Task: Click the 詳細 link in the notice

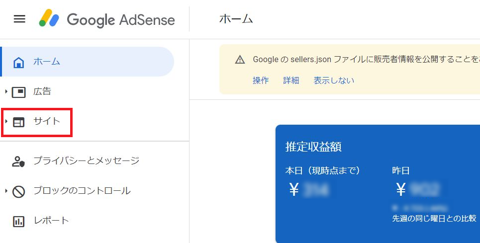Action: pos(291,81)
